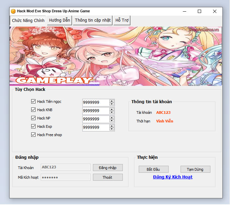Increase the Hack Exp value with up arrow
The width and height of the screenshot is (230, 205).
point(112,126)
